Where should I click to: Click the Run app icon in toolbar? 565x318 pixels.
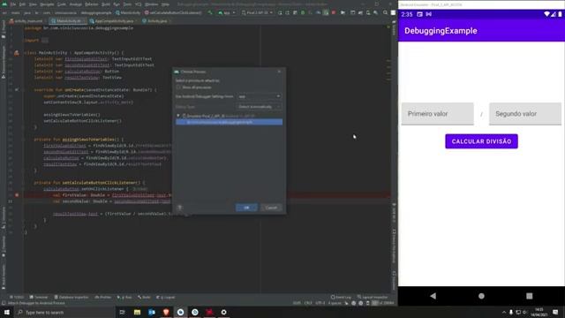[x=280, y=12]
